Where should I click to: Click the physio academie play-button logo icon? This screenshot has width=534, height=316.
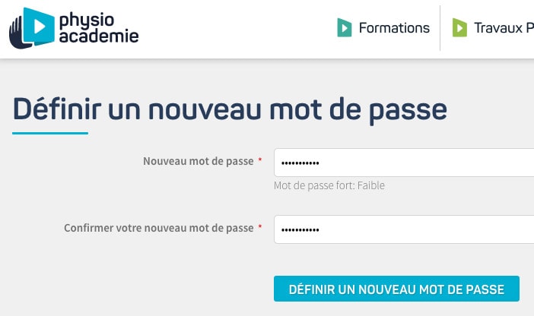coord(39,27)
